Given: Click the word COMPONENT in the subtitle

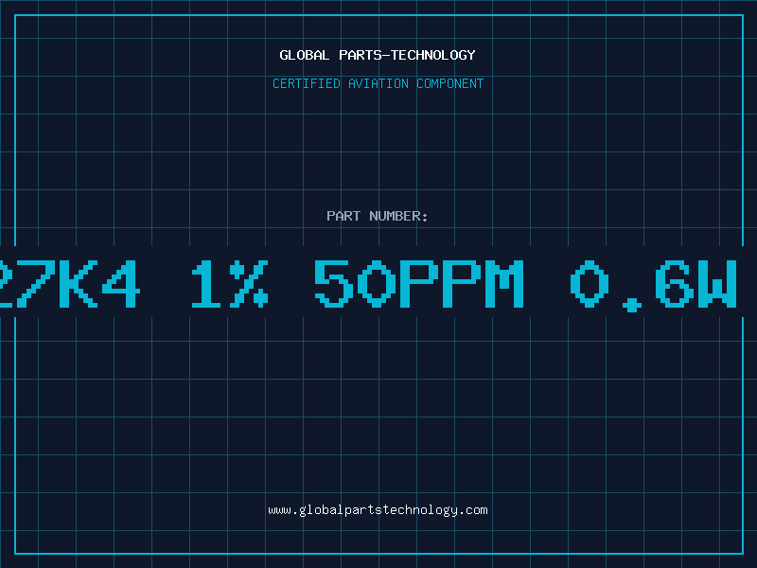Looking at the screenshot, I should (449, 83).
